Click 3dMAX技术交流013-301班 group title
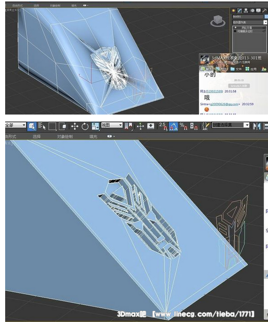The image size is (268, 322). click(x=237, y=58)
